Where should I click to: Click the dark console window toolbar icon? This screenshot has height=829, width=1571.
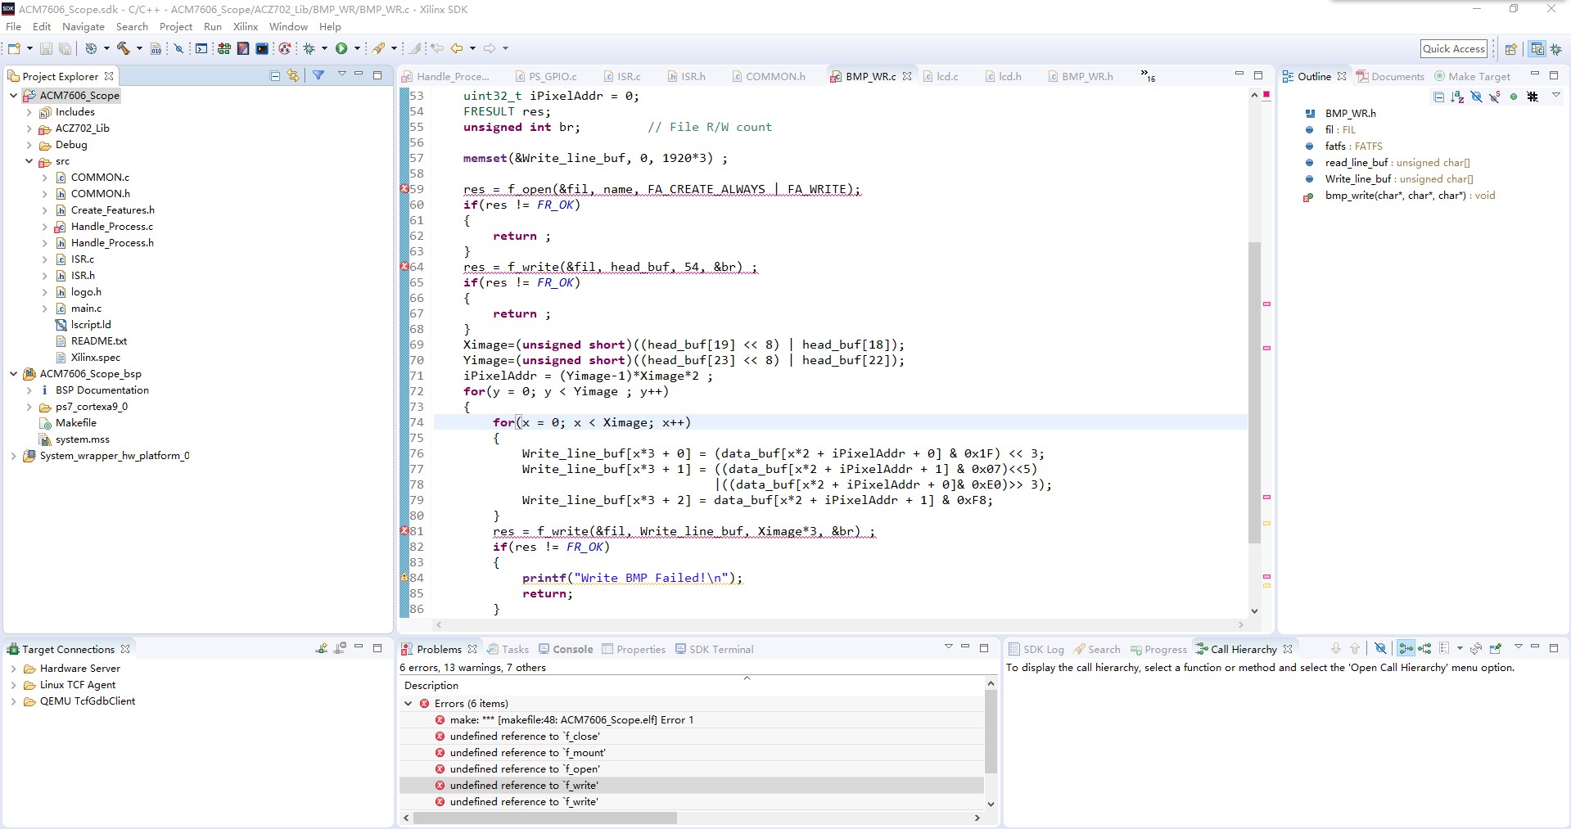[x=262, y=49]
